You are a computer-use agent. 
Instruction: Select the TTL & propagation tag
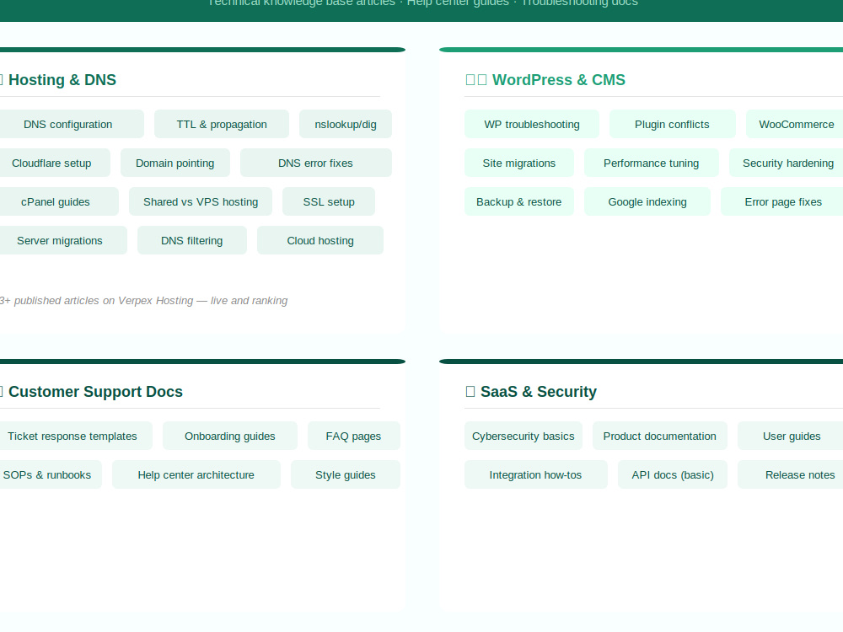(222, 124)
